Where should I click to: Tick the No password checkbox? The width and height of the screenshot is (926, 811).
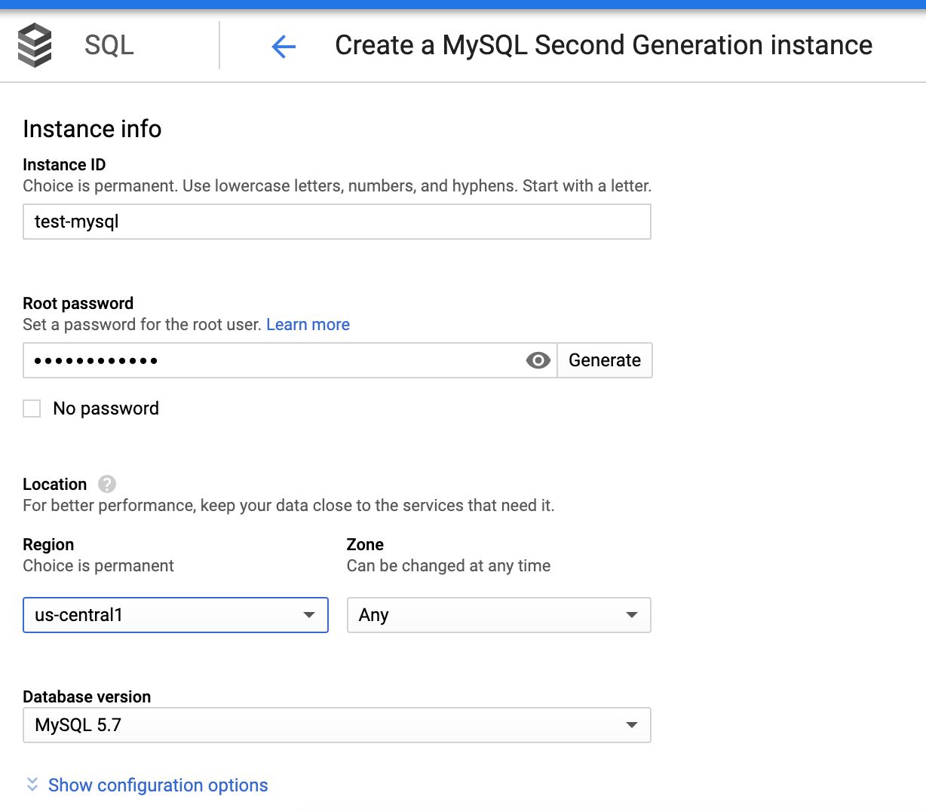coord(32,409)
